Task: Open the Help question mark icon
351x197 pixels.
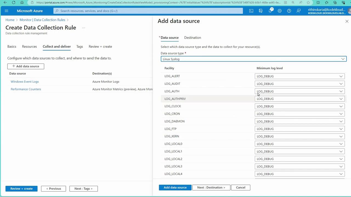Action: (x=289, y=11)
